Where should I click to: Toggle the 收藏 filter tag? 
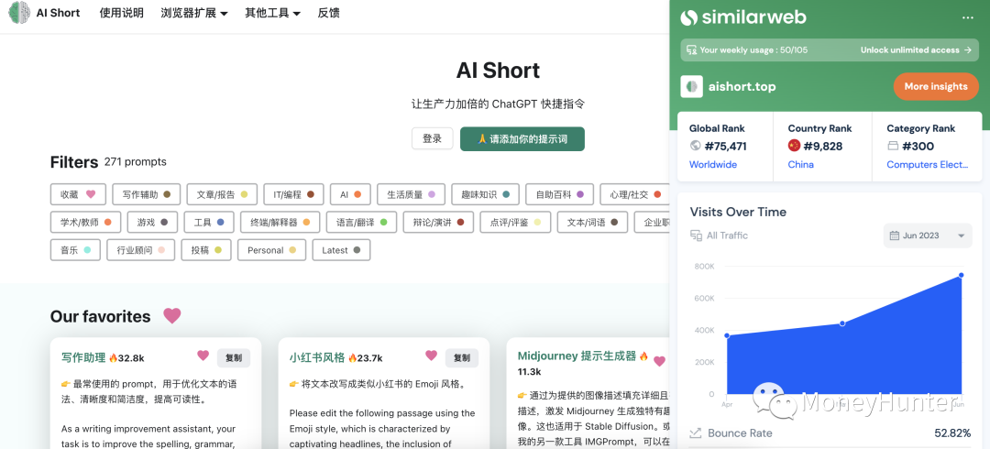point(78,194)
